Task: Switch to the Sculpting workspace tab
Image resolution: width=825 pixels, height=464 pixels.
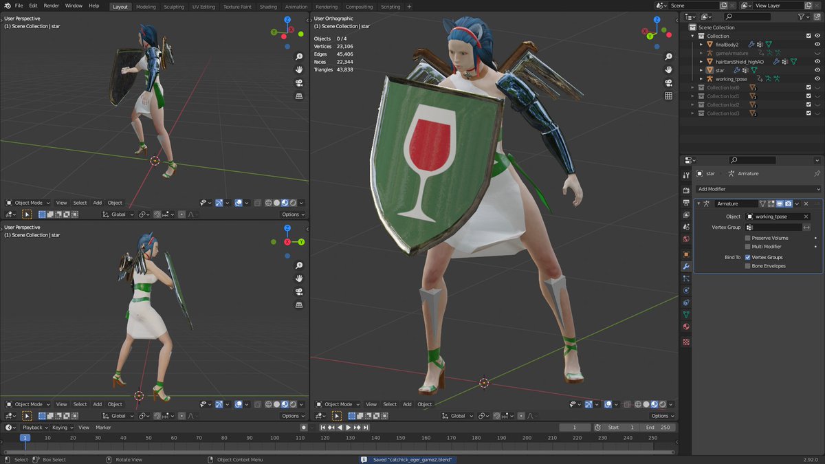Action: [x=174, y=7]
